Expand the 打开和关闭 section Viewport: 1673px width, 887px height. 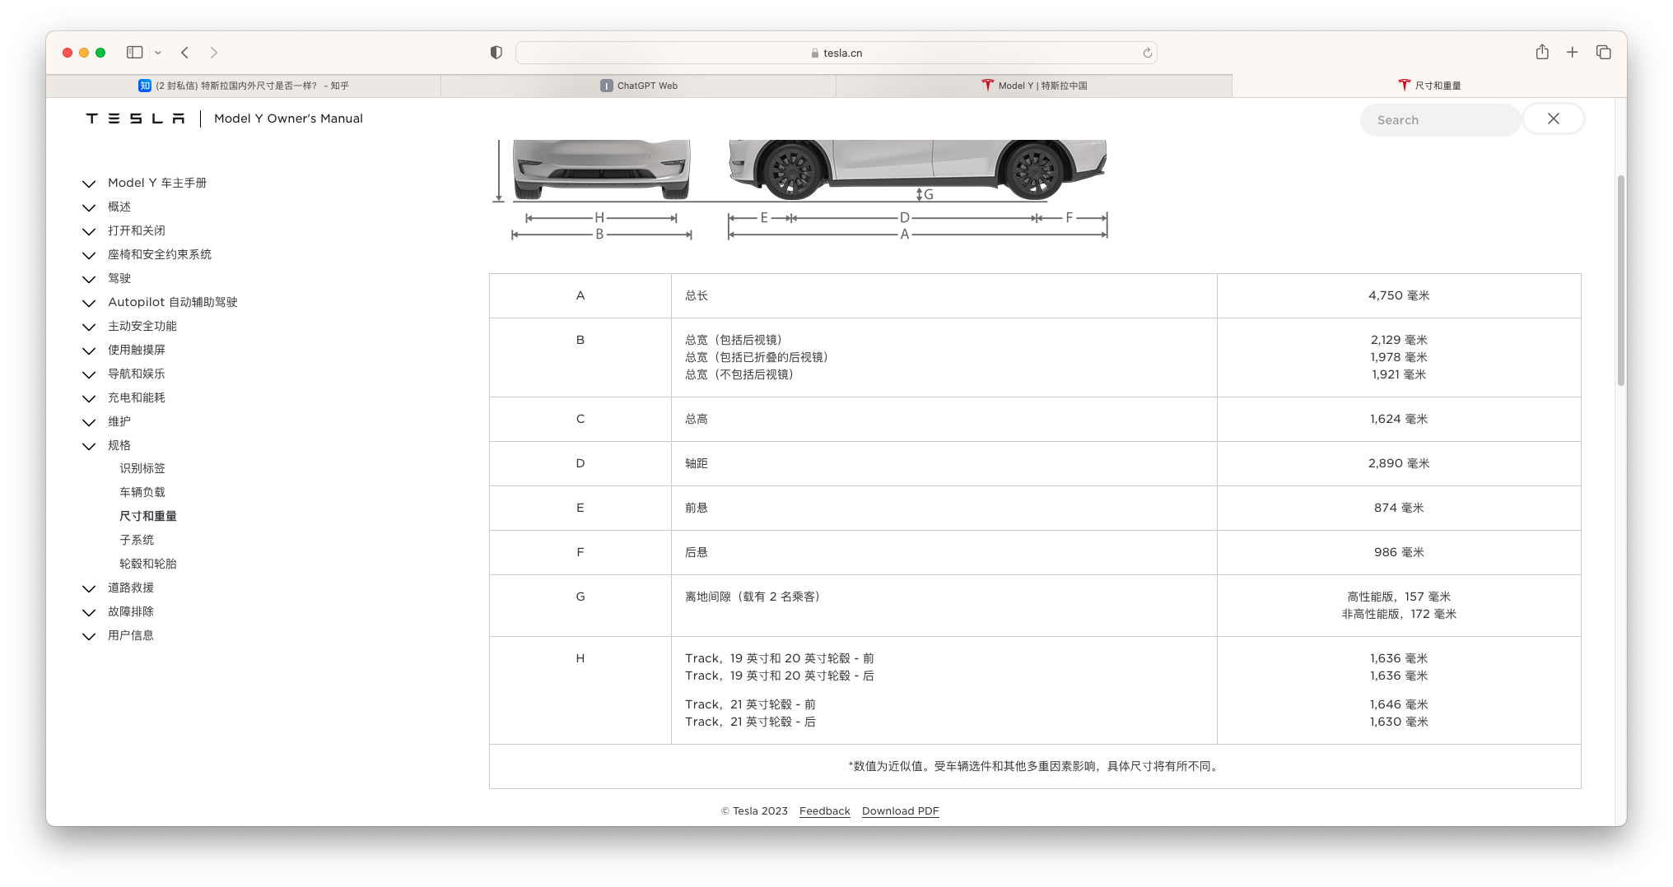(89, 231)
